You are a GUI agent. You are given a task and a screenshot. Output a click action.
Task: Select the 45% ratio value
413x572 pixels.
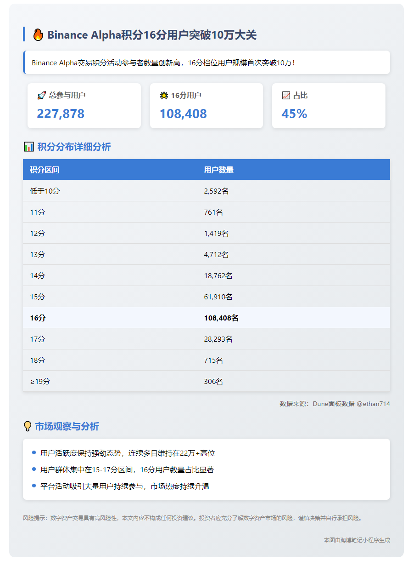point(294,114)
